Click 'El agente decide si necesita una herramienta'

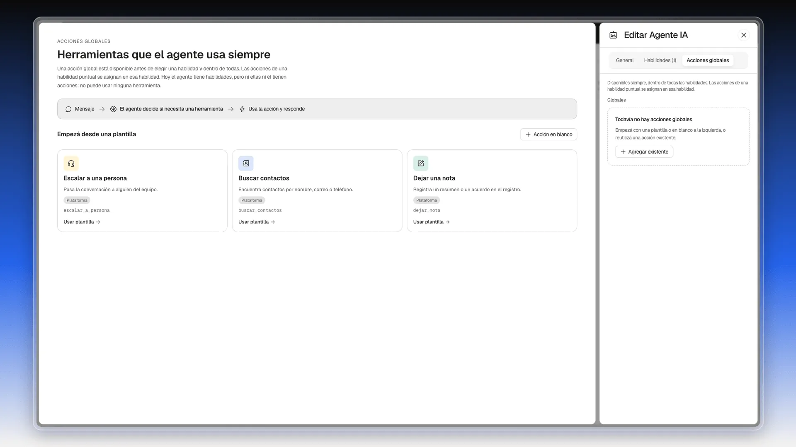(x=171, y=109)
